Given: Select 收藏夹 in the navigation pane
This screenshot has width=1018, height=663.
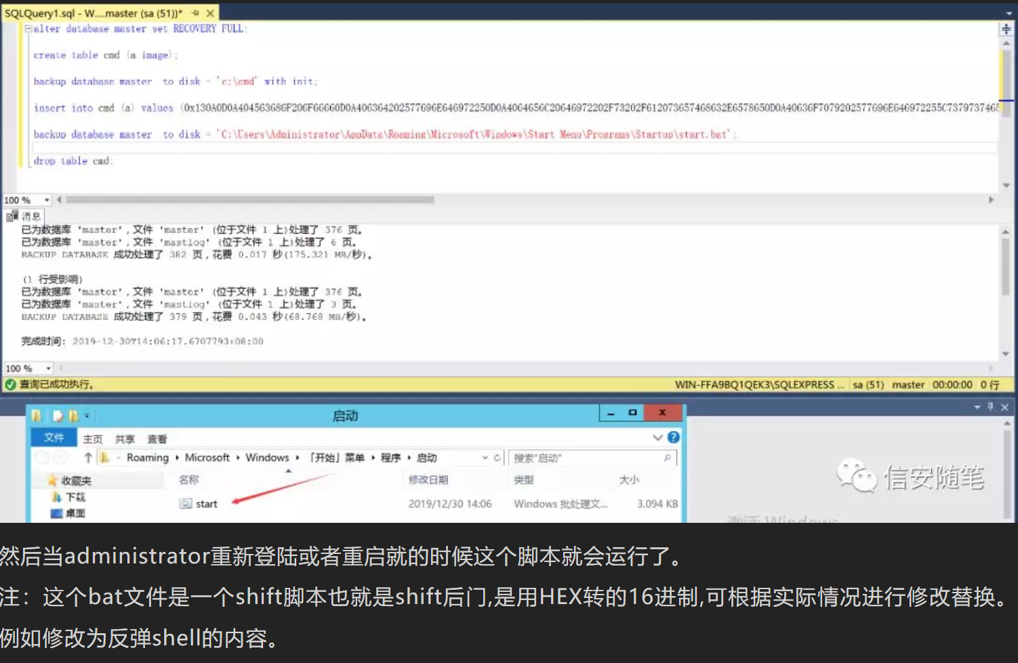Looking at the screenshot, I should 70,481.
